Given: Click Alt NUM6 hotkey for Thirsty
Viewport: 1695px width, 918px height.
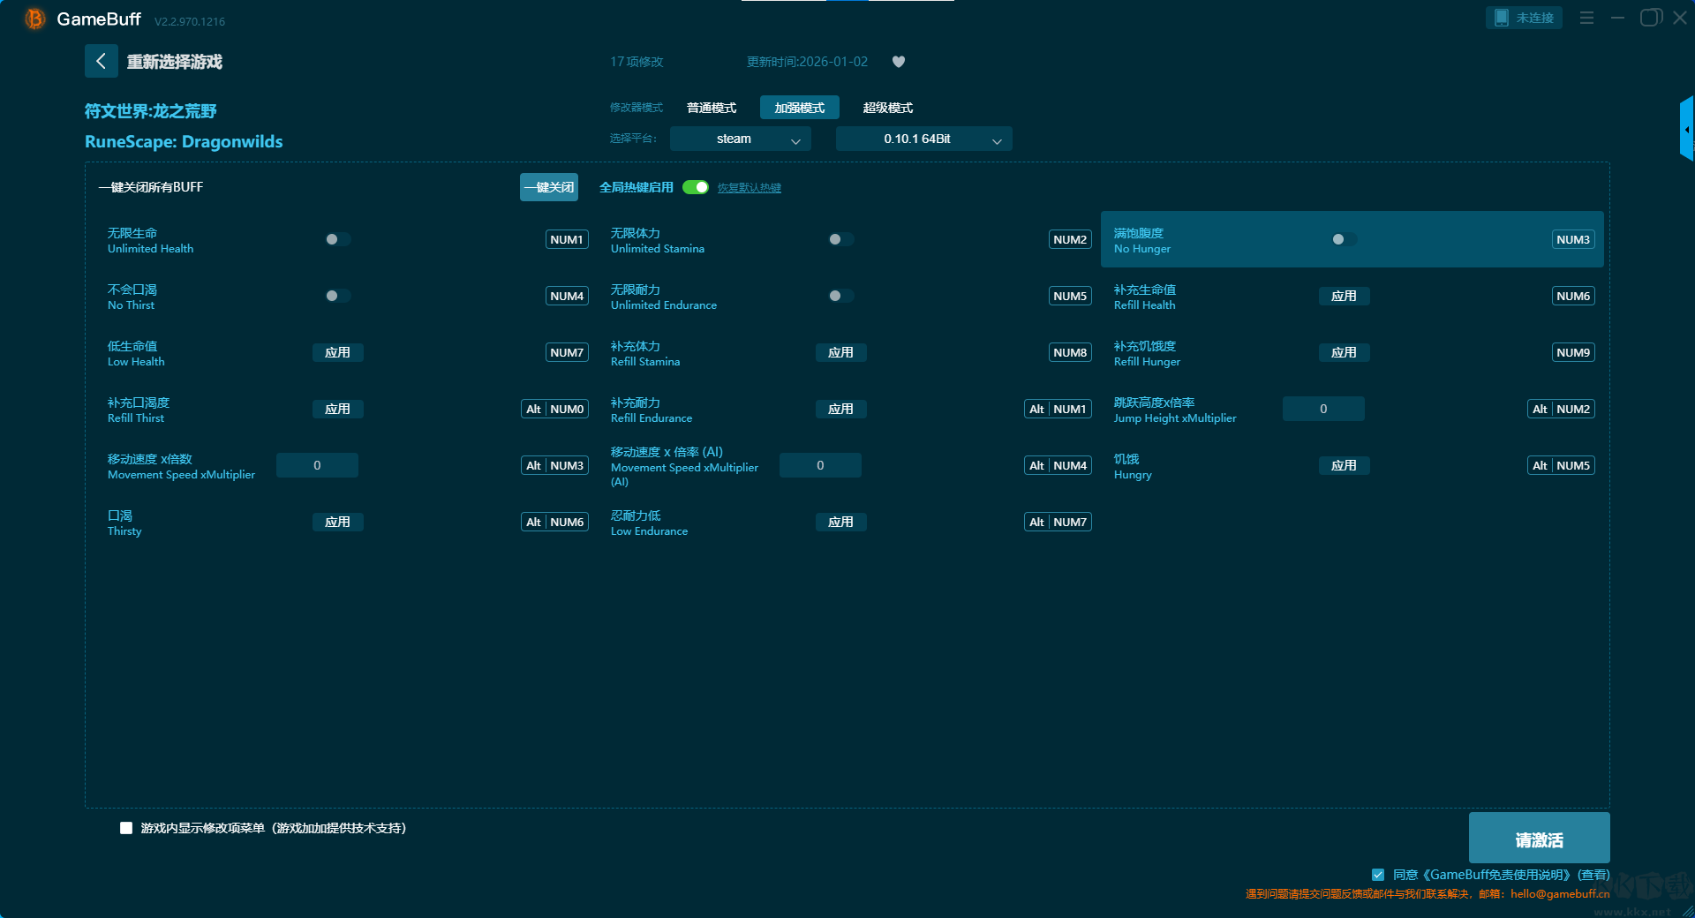Looking at the screenshot, I should tap(555, 522).
